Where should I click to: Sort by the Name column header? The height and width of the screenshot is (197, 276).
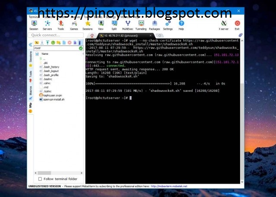click(x=45, y=54)
